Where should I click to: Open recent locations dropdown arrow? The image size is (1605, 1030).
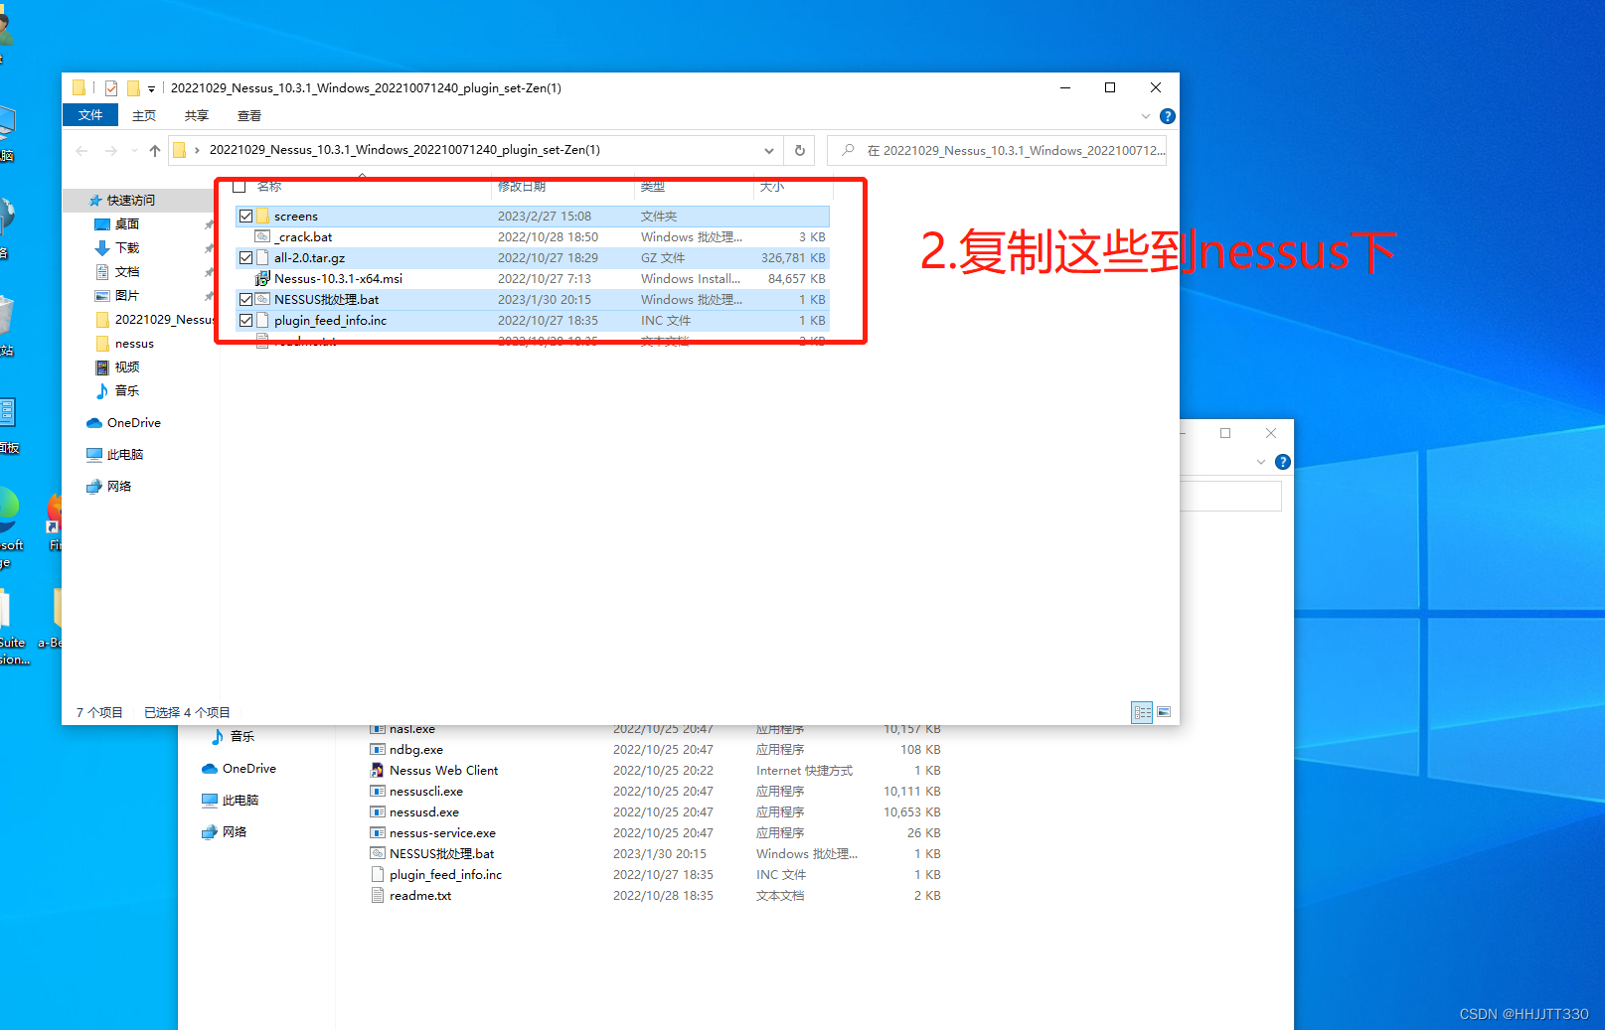coord(134,151)
